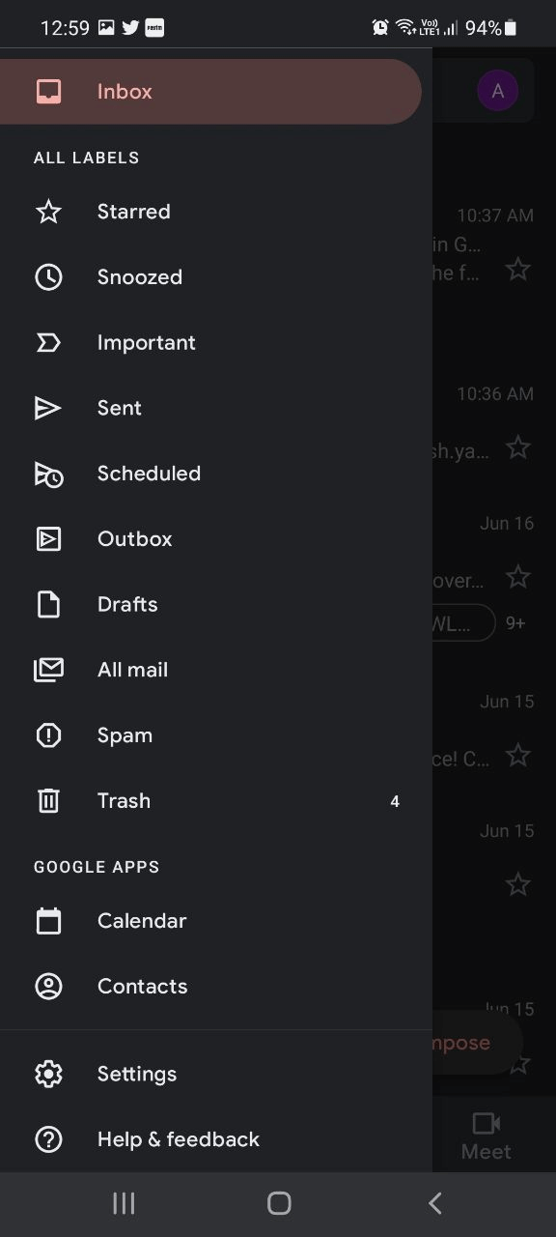Tap the Android home button
Screen dimensions: 556x1237
coord(279,1203)
